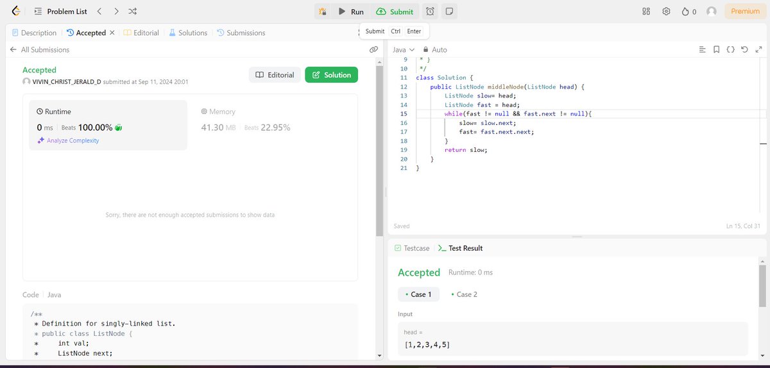
Task: Expand editor to fullscreen icon
Action: (x=760, y=49)
